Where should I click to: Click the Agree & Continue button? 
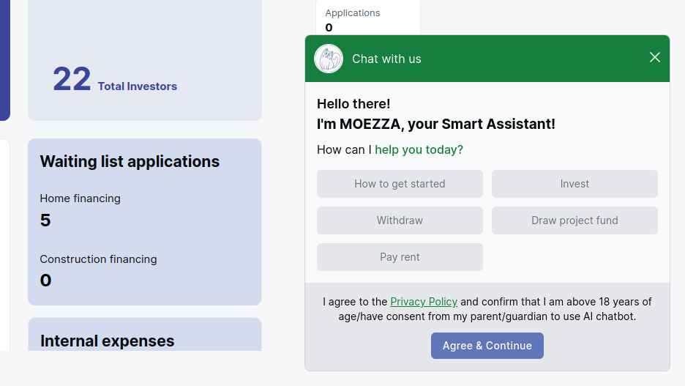tap(487, 346)
